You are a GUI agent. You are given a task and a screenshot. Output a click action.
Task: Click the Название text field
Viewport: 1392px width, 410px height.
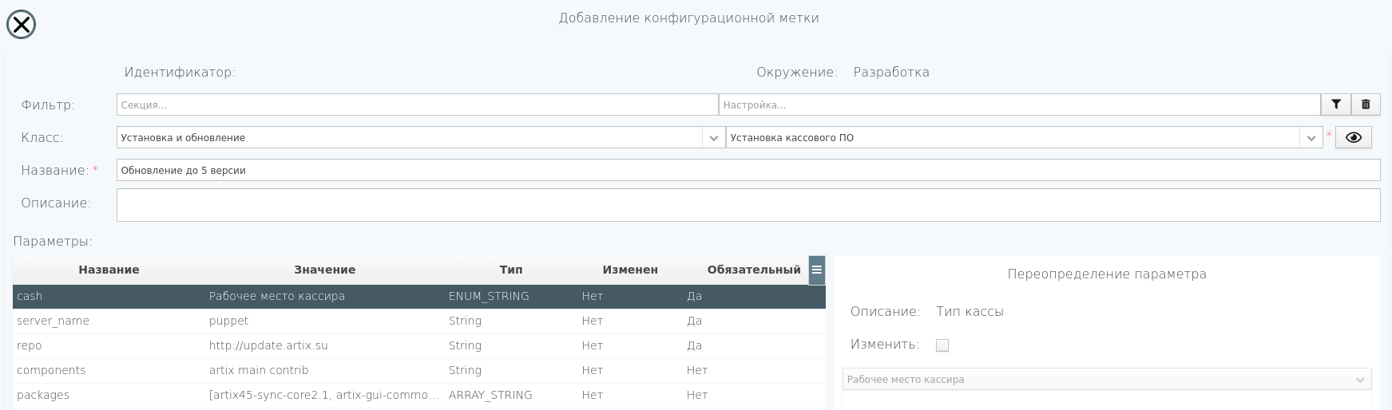click(x=748, y=170)
